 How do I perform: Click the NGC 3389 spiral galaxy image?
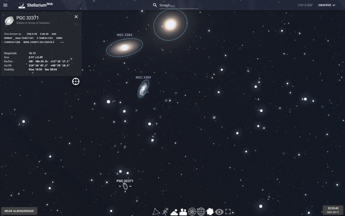click(143, 89)
